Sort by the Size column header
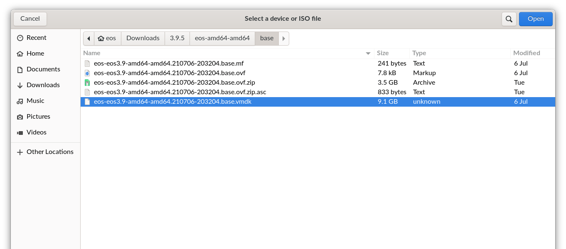Screen dimensions: 566x249 [x=392, y=53]
